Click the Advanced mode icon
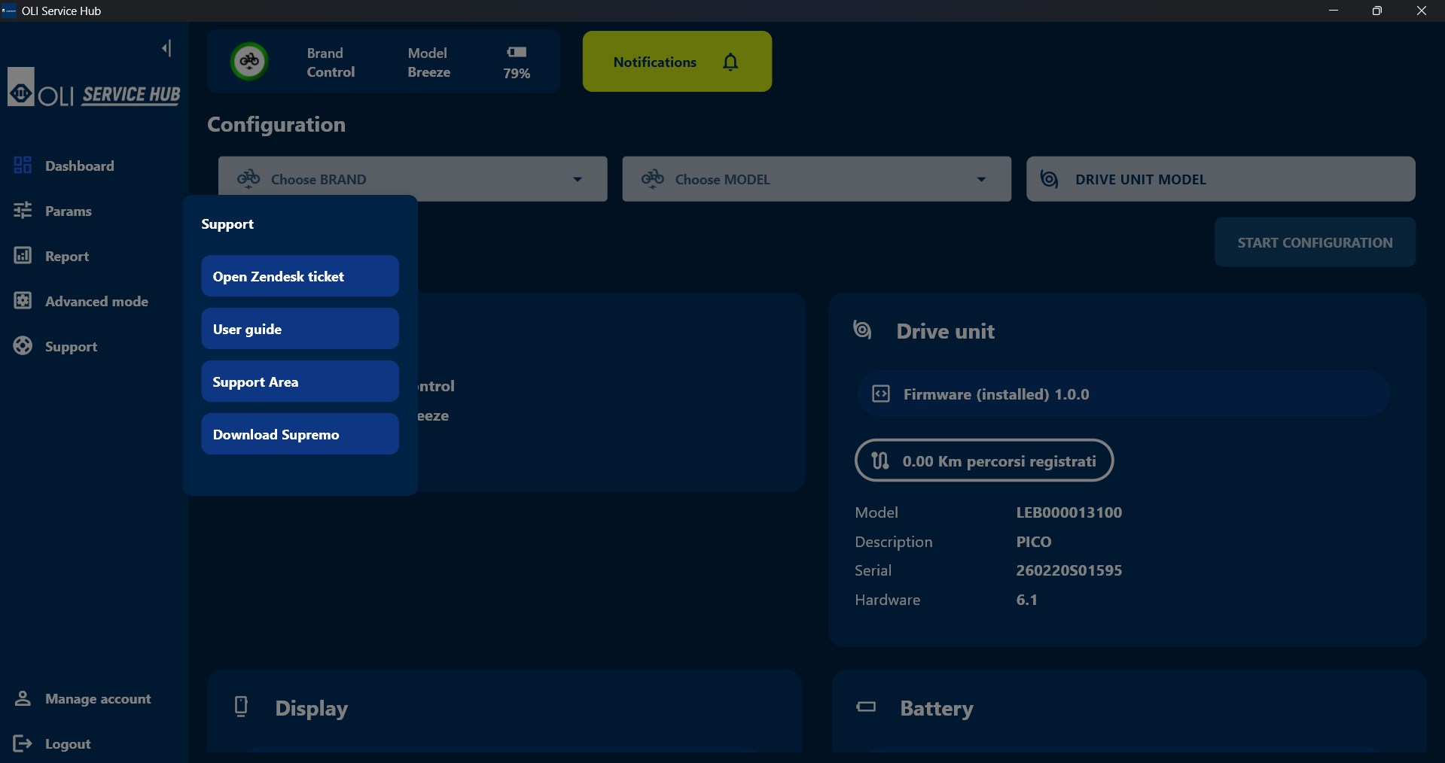Image resolution: width=1445 pixels, height=763 pixels. tap(23, 300)
